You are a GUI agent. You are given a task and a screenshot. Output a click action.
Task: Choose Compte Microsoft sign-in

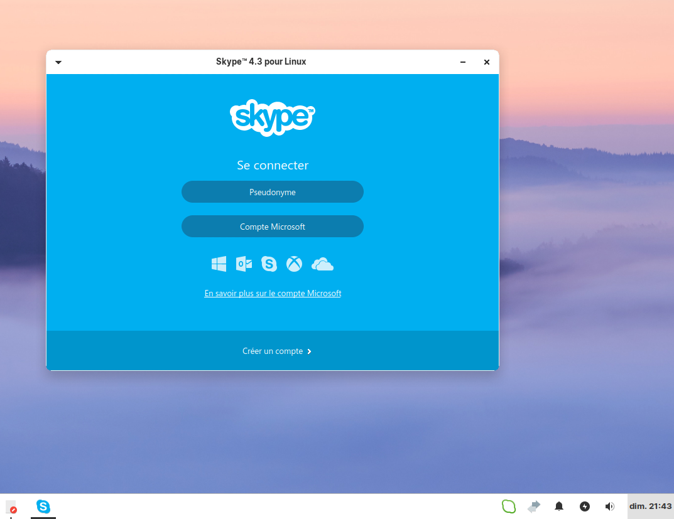pos(272,227)
